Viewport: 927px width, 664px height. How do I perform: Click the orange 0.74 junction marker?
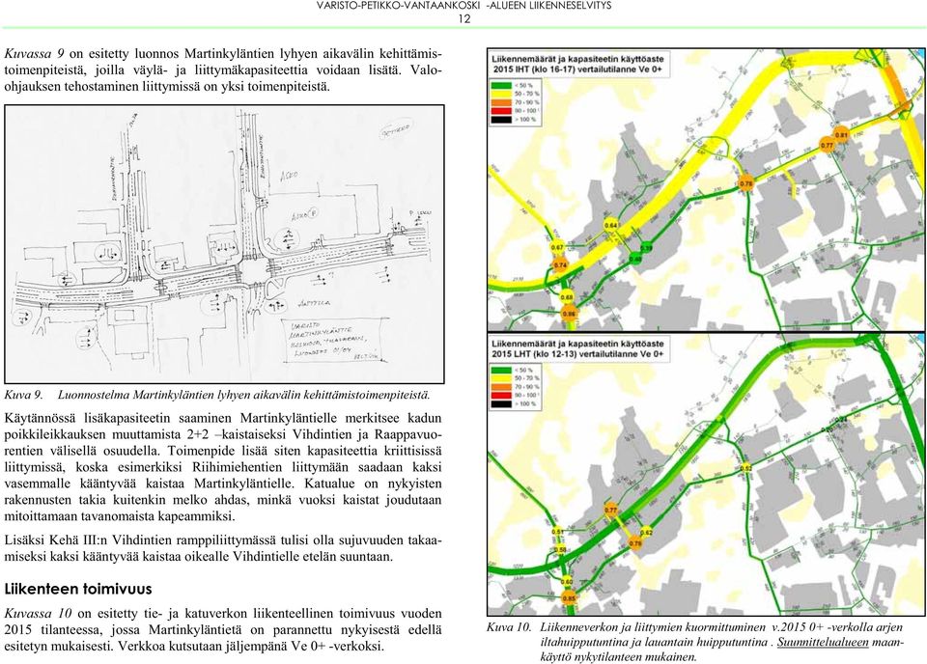pos(560,264)
